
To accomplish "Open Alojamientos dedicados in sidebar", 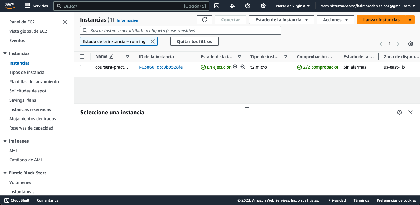I will [x=33, y=119].
